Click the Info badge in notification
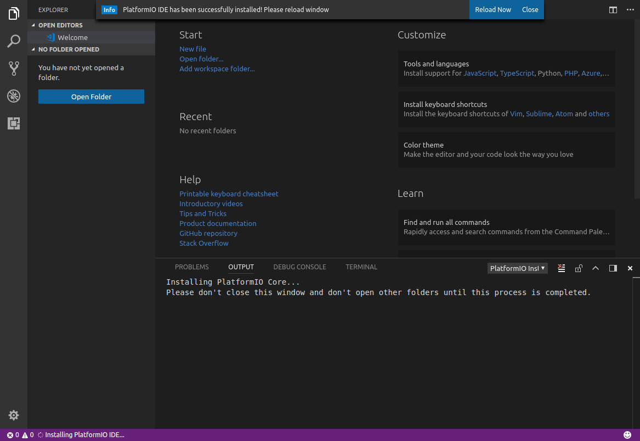640x441 pixels. click(109, 10)
